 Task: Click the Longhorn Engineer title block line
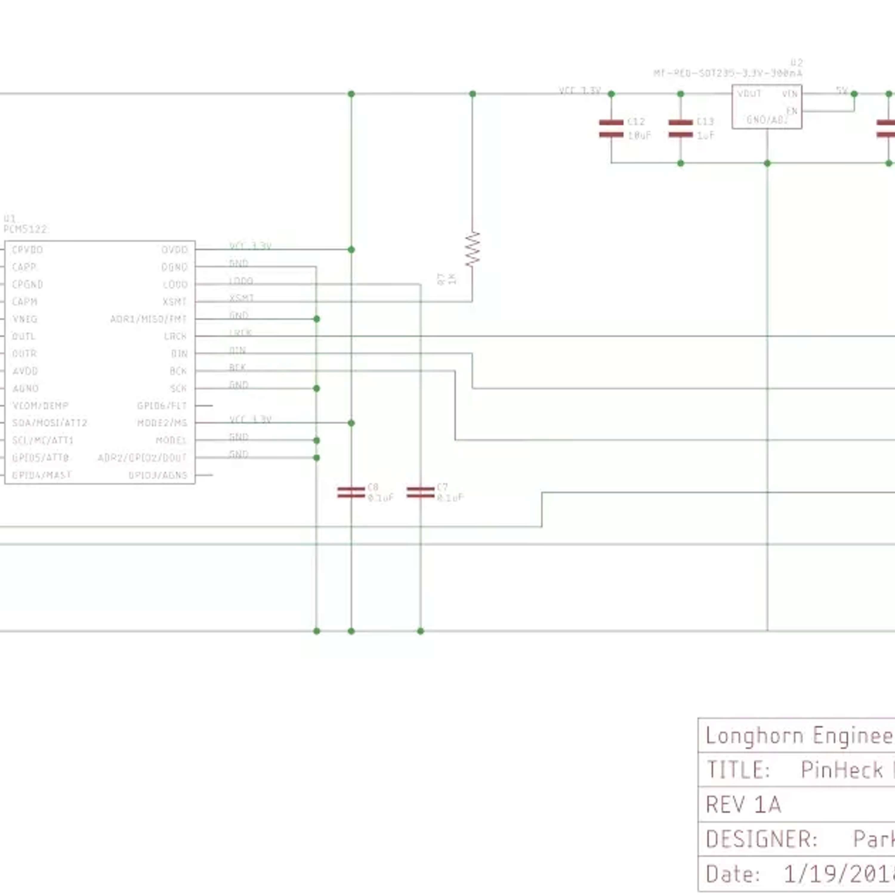point(797,736)
